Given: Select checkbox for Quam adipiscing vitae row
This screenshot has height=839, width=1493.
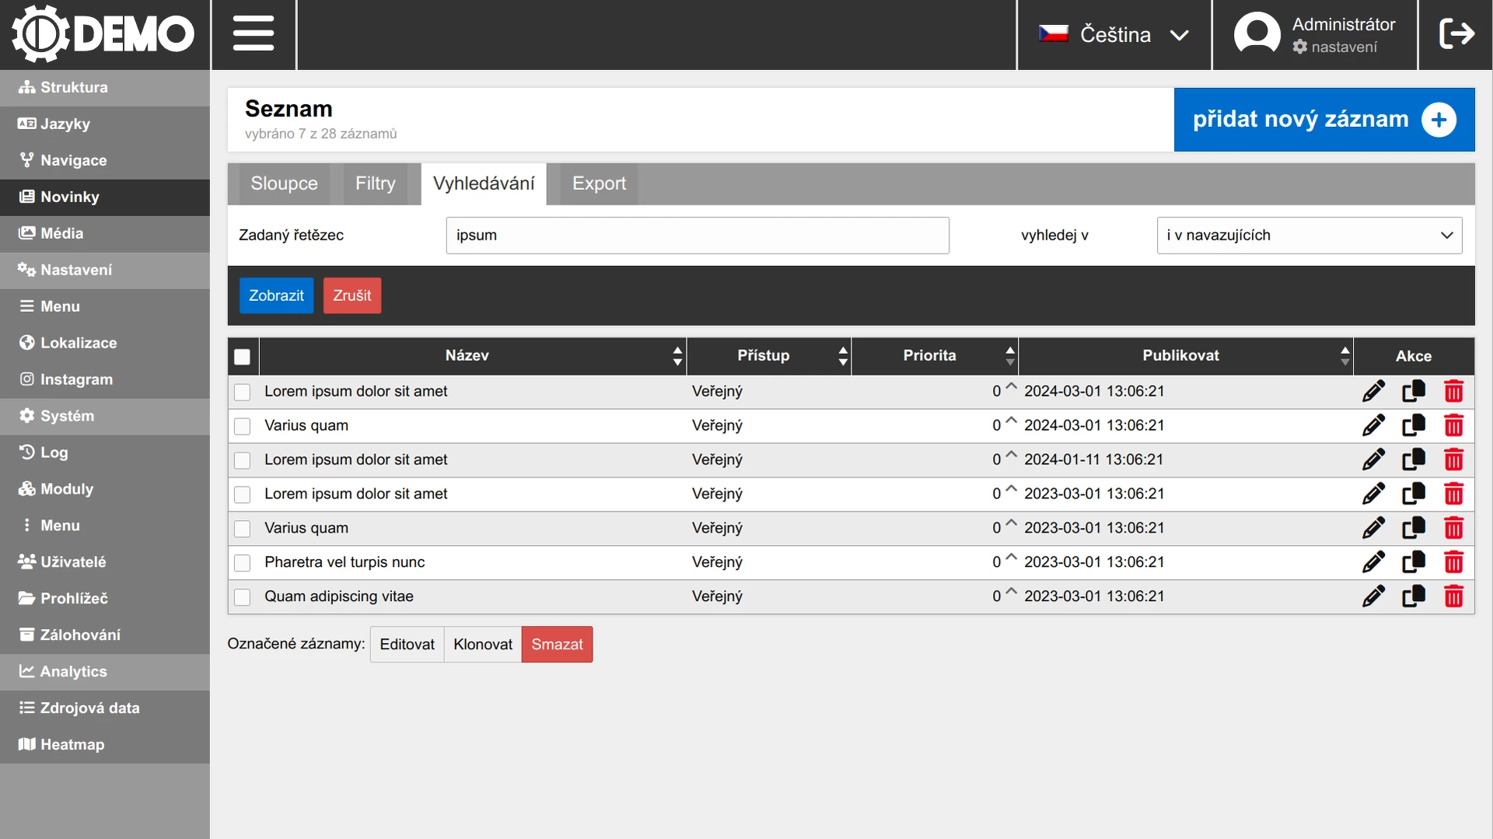Looking at the screenshot, I should pos(243,597).
